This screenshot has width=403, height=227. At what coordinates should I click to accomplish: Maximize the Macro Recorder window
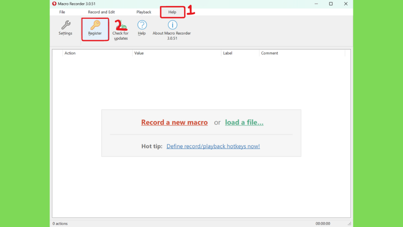(331, 4)
